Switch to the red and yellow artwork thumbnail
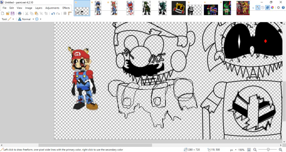This screenshot has width=286, height=152. [x=243, y=8]
